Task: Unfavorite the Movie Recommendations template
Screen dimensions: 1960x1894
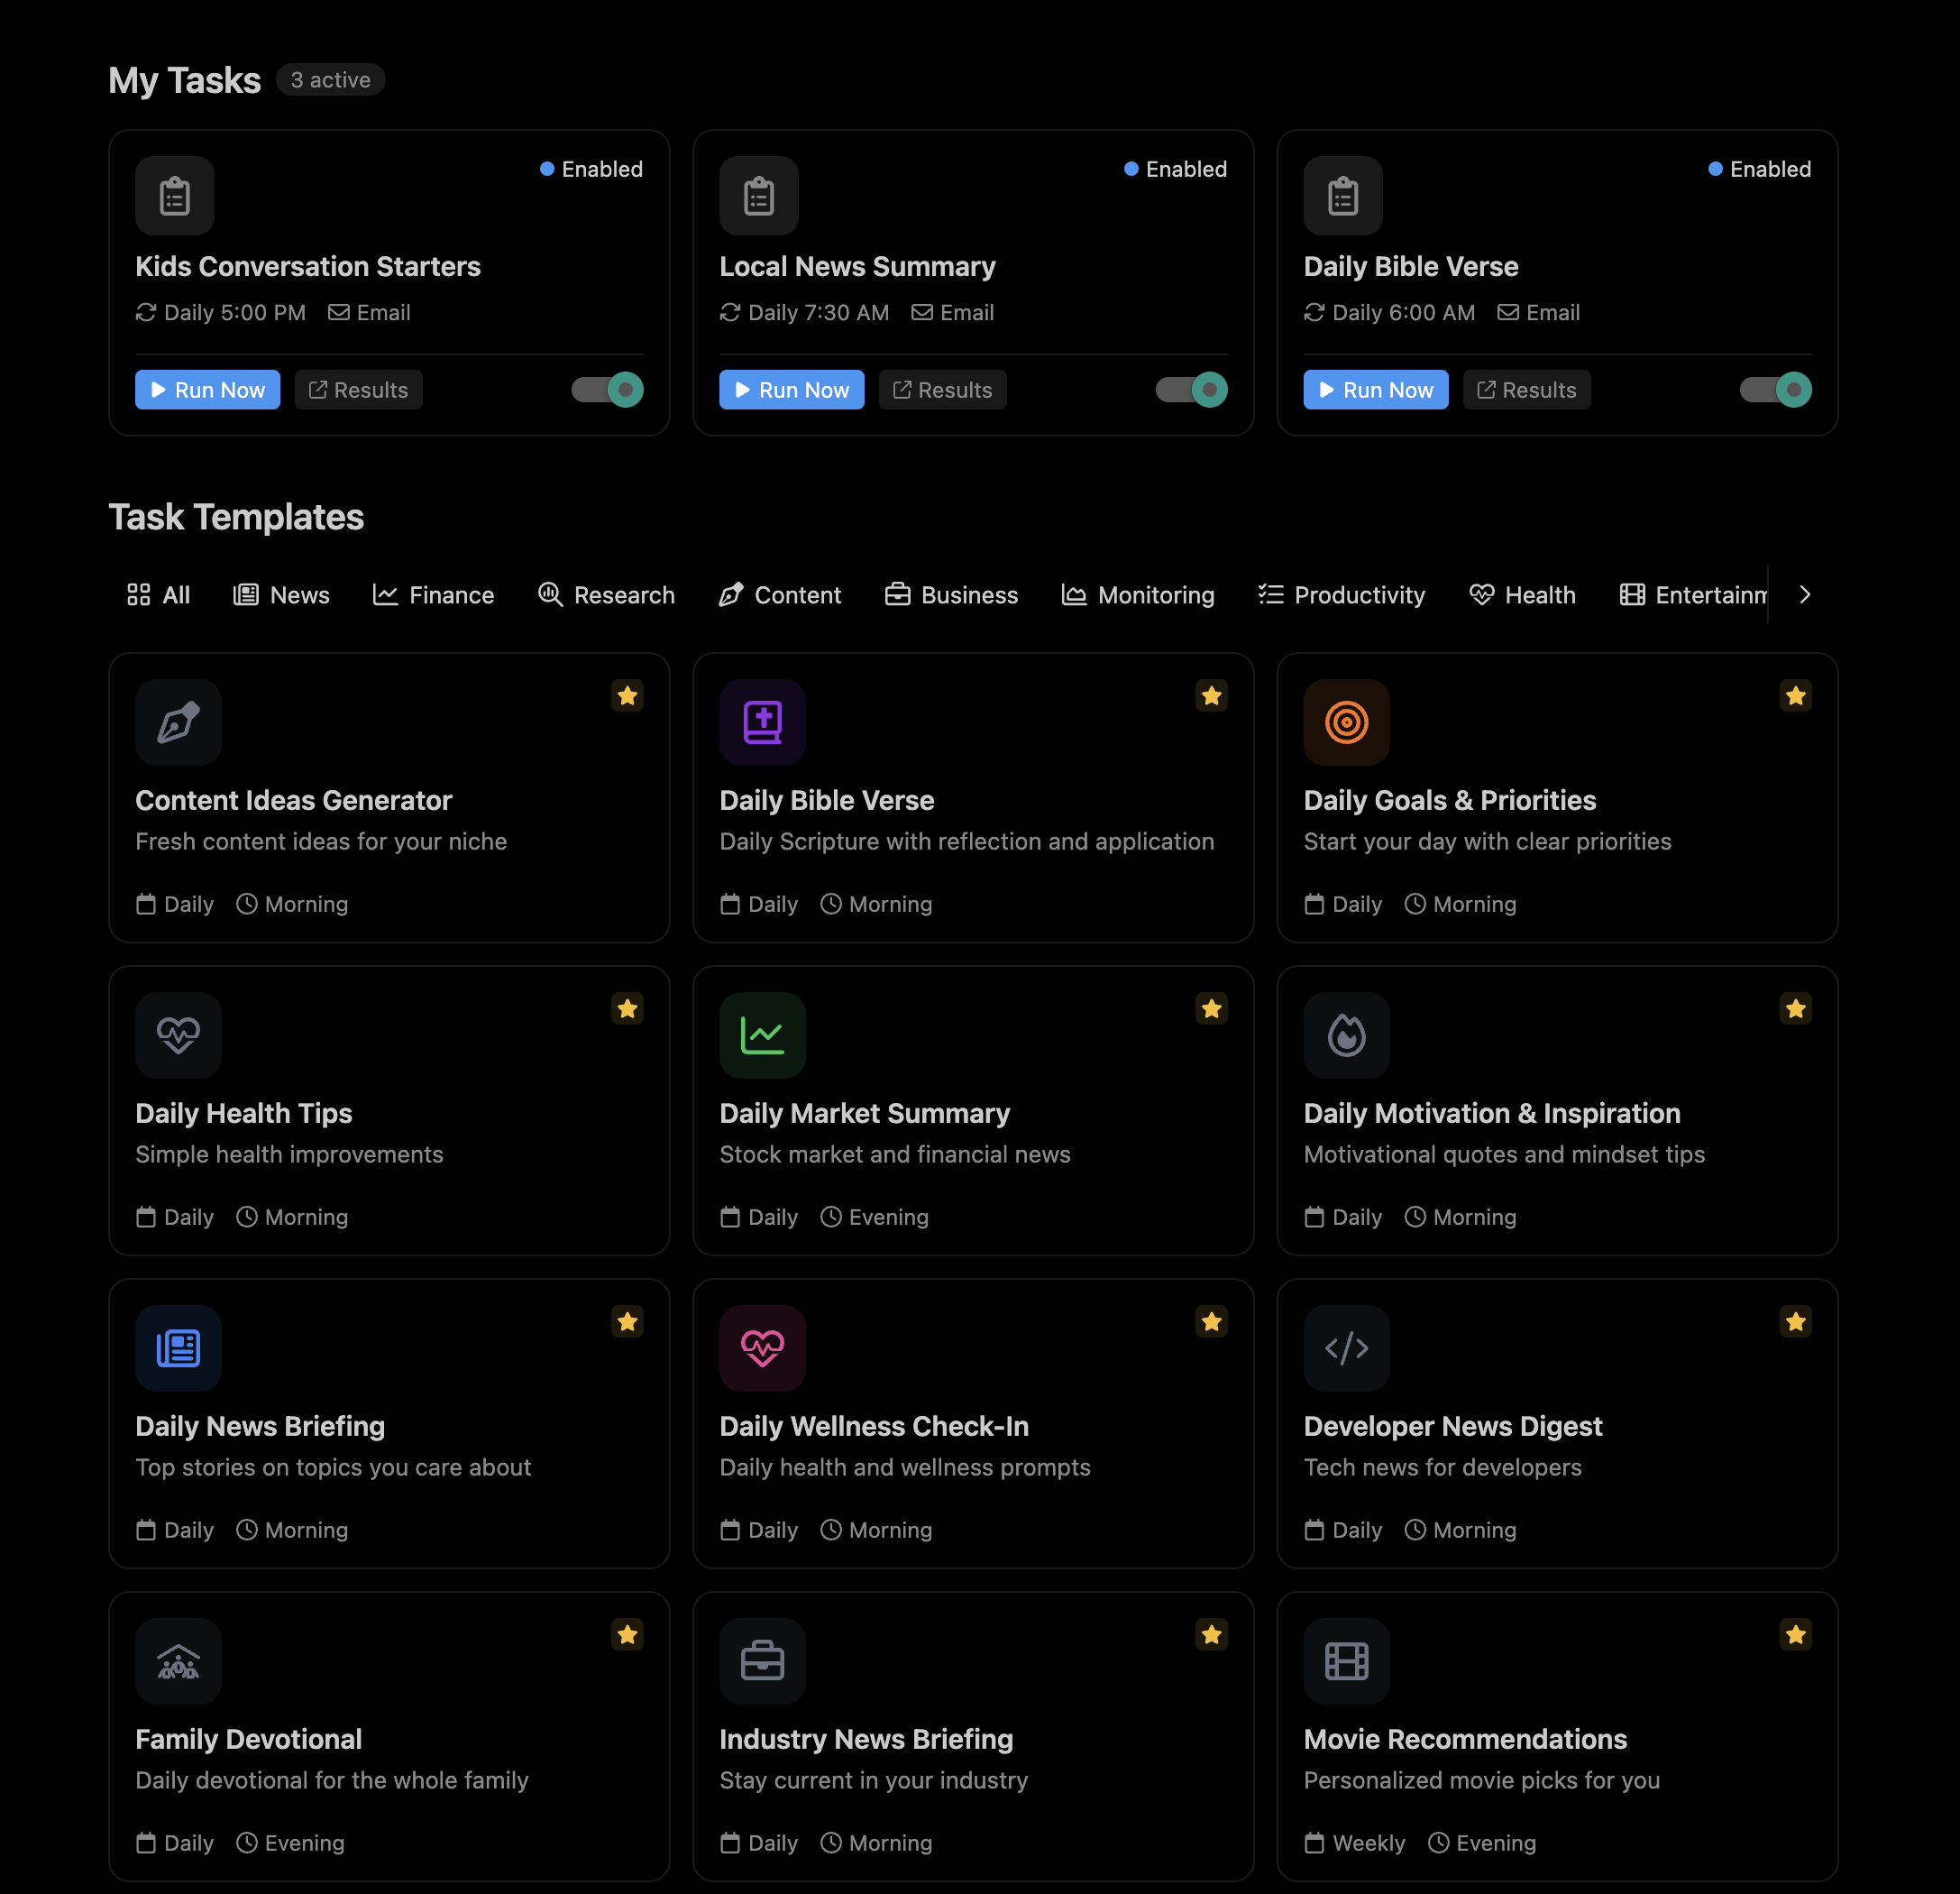Action: 1796,1635
